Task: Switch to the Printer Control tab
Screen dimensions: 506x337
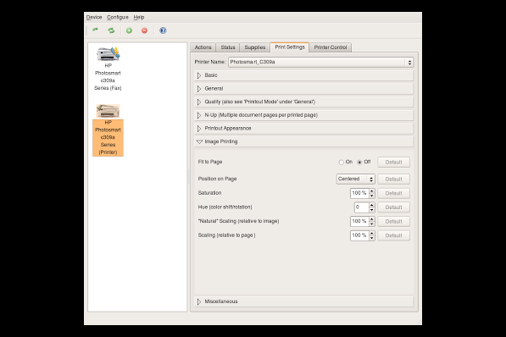Action: click(331, 47)
